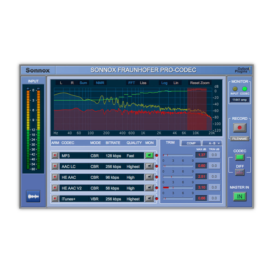Select the monitor speaker icon for HE AAC
Screen dimensions: 273x273
(149, 177)
